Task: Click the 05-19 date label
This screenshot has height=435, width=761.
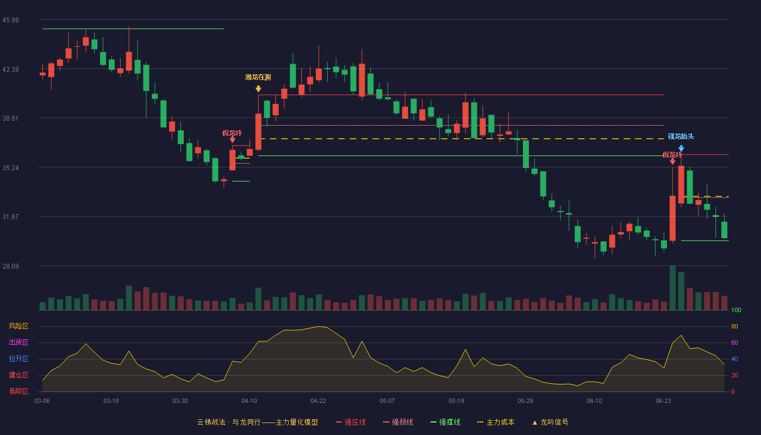Action: point(456,401)
